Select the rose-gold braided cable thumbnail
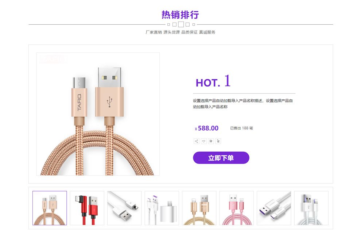Viewport: 361px width, 234px height. click(50, 208)
